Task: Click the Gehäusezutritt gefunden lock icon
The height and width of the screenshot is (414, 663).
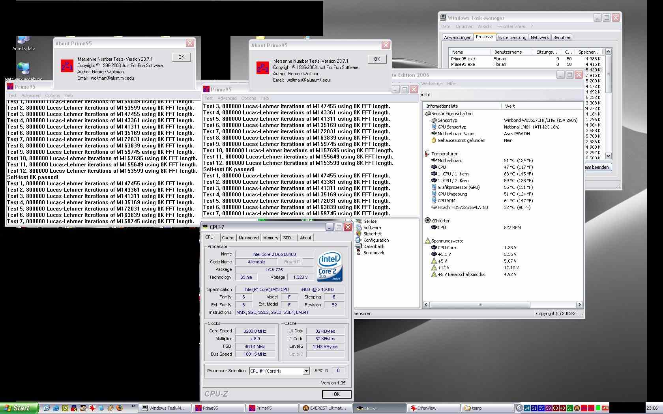Action: (434, 140)
